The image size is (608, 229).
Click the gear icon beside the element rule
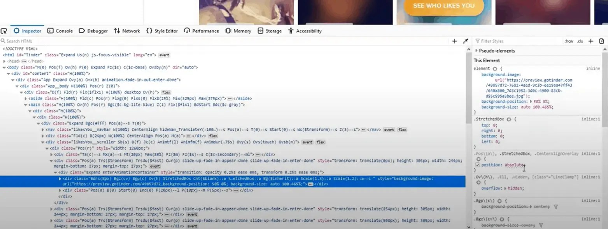tap(495, 68)
